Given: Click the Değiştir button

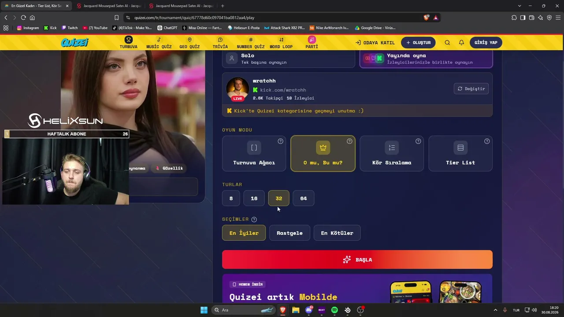Looking at the screenshot, I should [x=471, y=88].
